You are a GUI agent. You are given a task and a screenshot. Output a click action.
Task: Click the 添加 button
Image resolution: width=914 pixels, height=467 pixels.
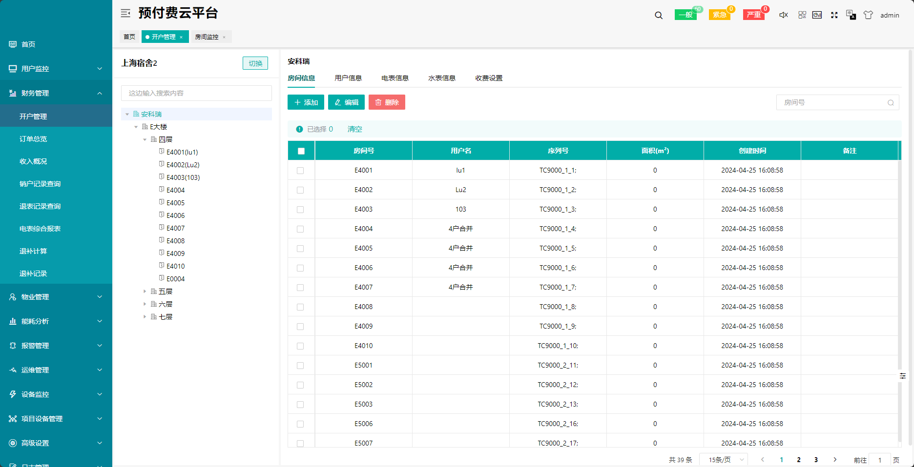[x=306, y=102]
